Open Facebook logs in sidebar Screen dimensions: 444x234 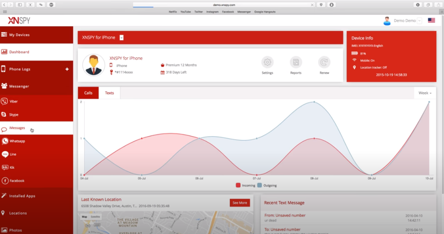37,181
